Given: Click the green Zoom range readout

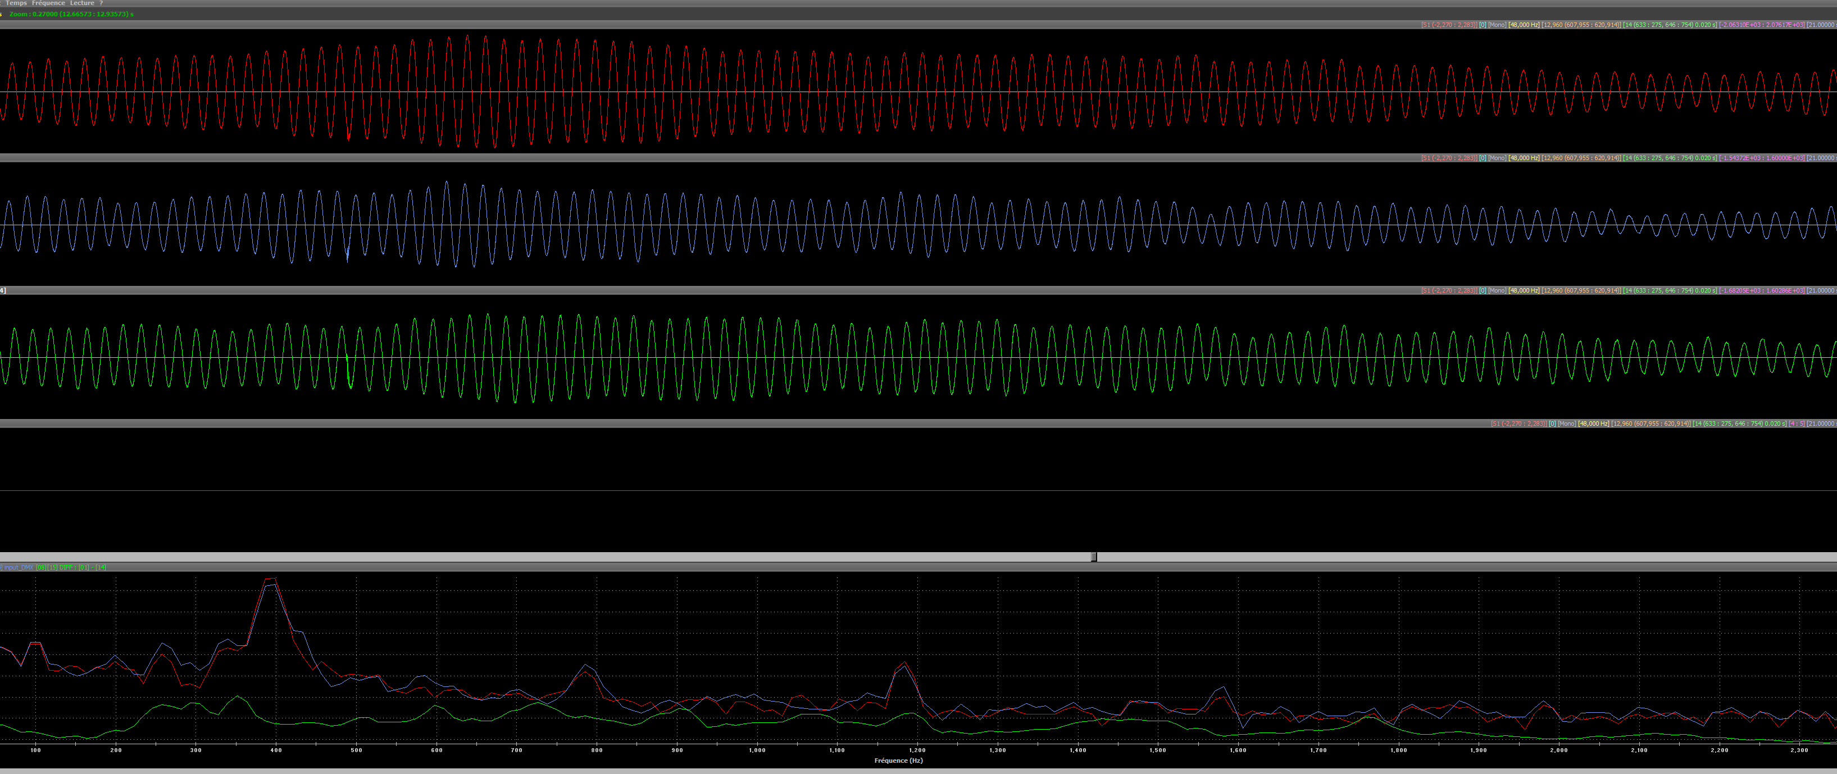Looking at the screenshot, I should (71, 14).
